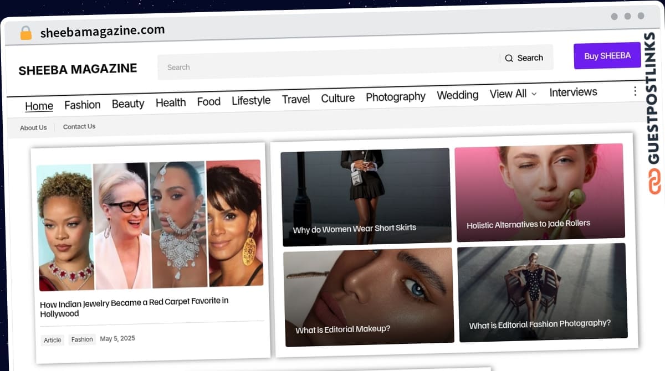Click the Buy SHEEBA button
Viewport: 665px width, 371px height.
[607, 56]
